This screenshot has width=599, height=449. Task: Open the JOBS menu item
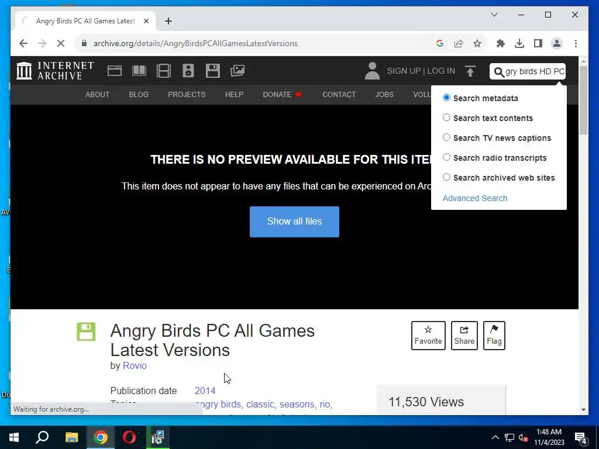point(384,94)
